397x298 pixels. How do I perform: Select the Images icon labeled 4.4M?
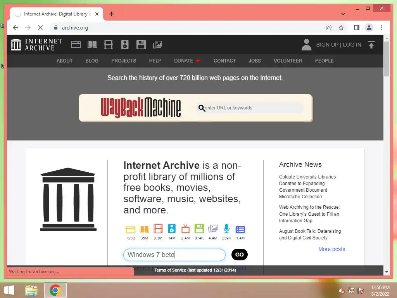(x=213, y=229)
